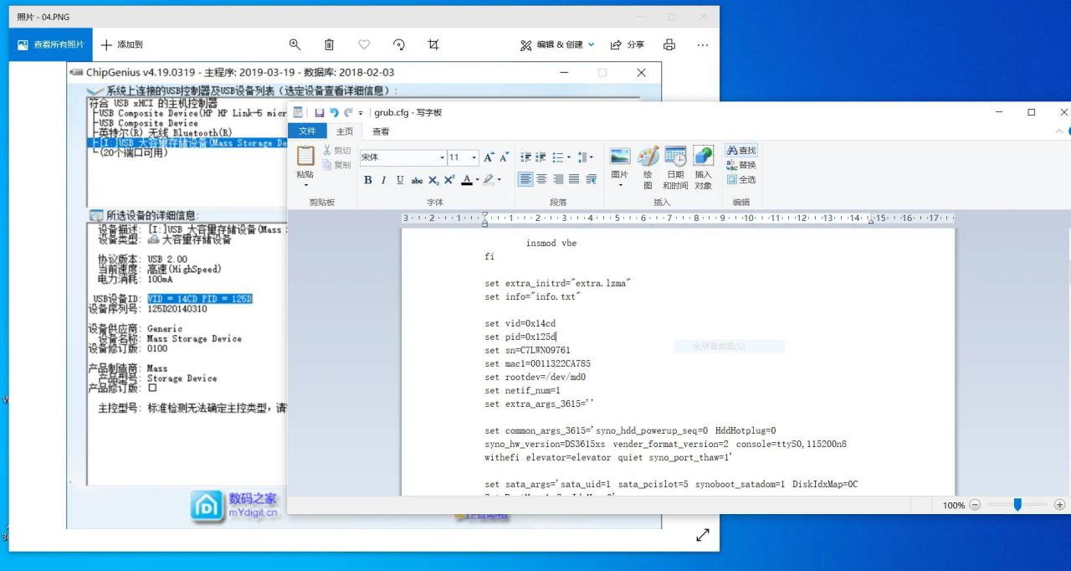The width and height of the screenshot is (1071, 571).
Task: Click the Justify alignment icon
Action: [x=574, y=179]
